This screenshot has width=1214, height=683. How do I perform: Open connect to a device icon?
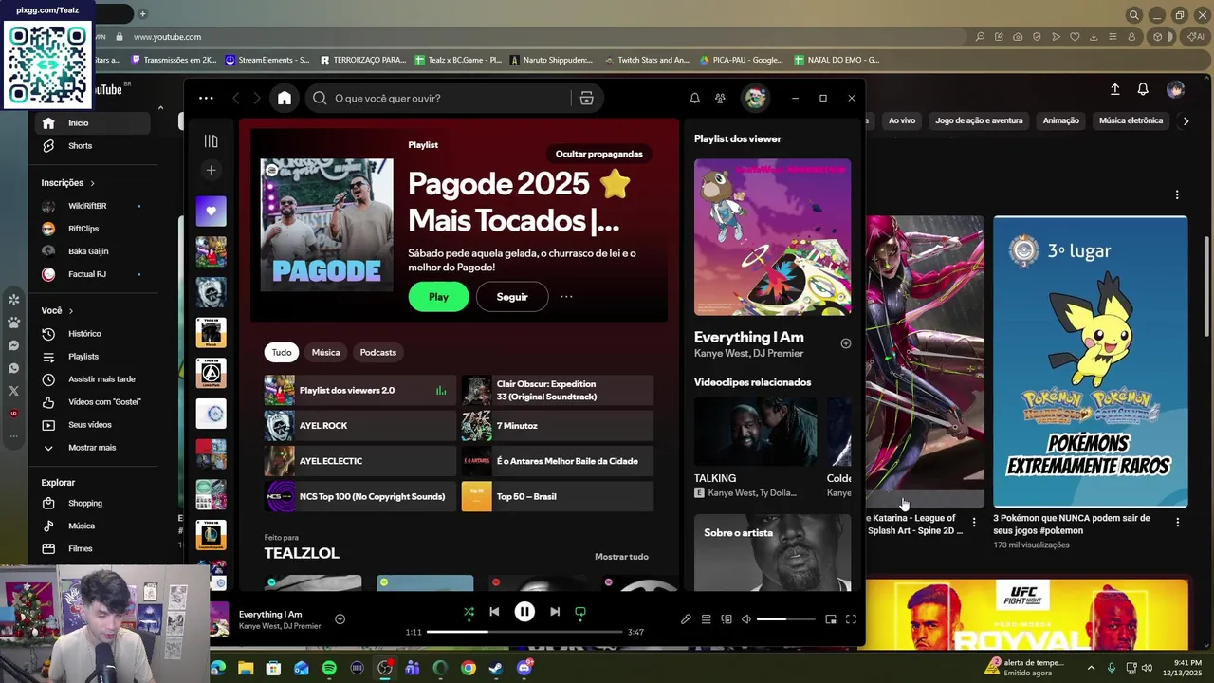727,619
